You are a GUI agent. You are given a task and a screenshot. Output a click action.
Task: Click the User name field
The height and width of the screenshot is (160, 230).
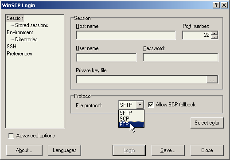click(x=106, y=57)
